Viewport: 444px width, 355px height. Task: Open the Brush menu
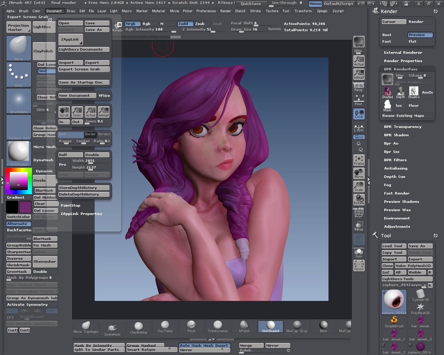click(24, 11)
